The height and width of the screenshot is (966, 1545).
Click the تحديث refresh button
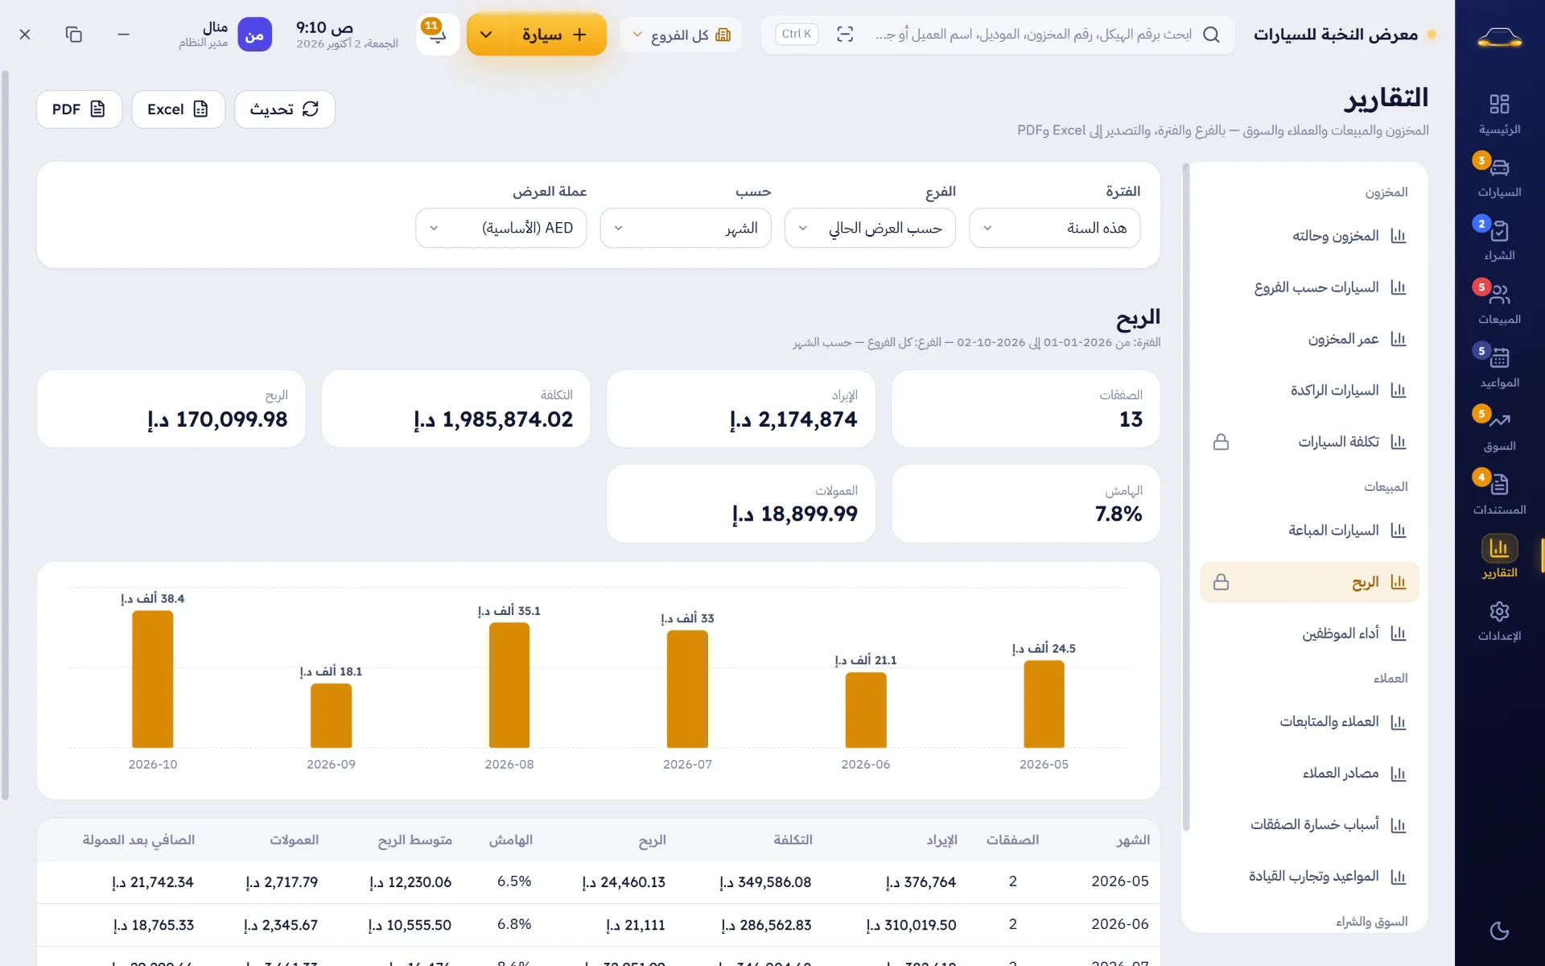[285, 109]
